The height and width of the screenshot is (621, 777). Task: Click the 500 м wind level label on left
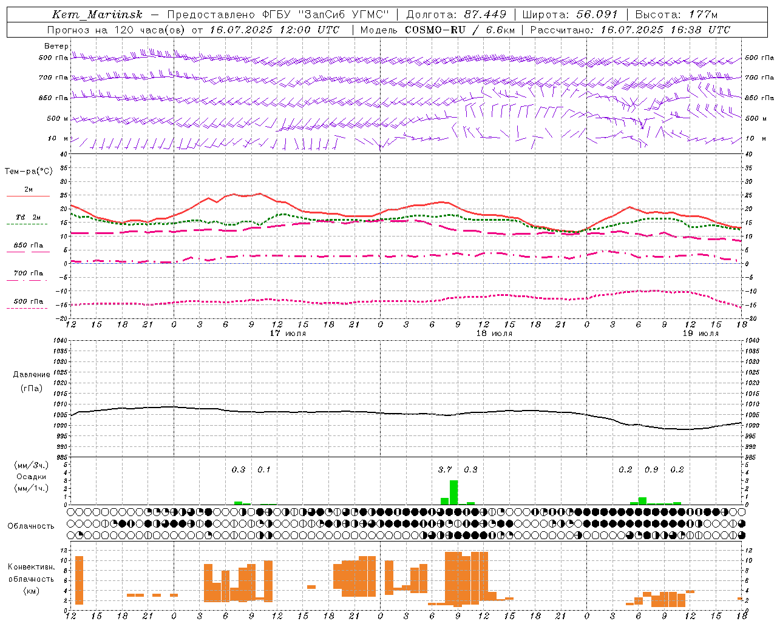[x=58, y=118]
